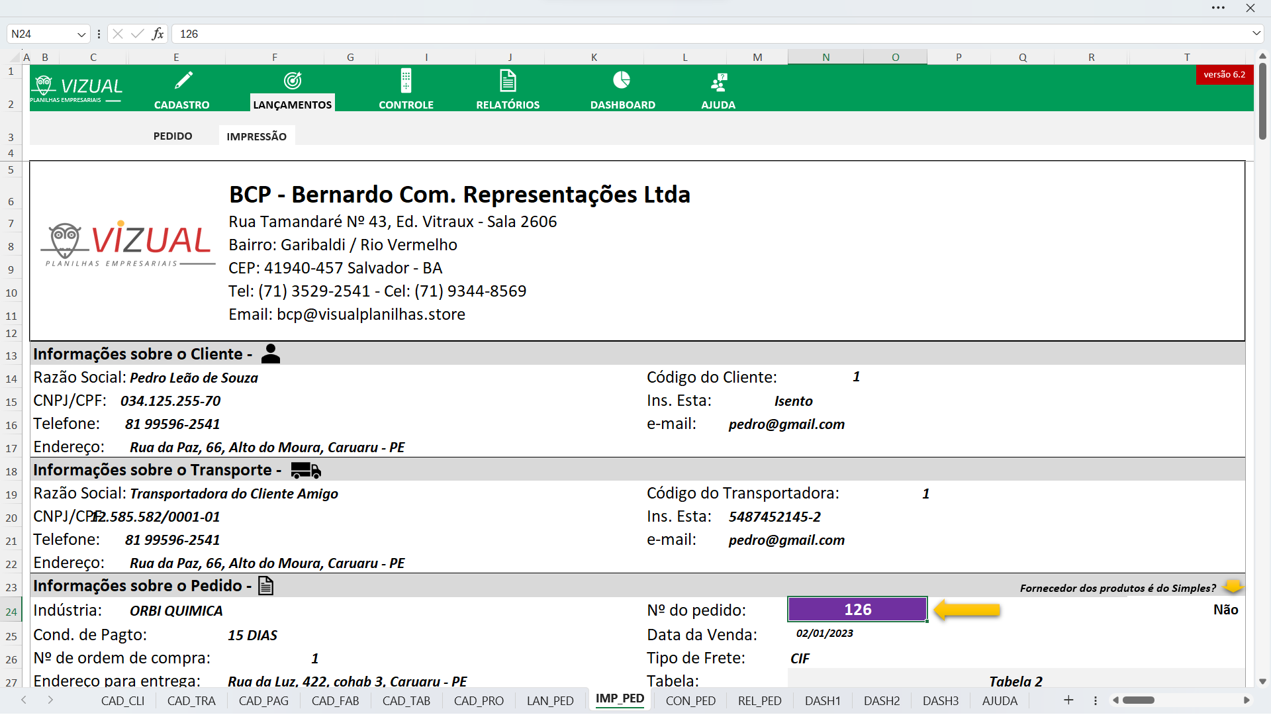Image resolution: width=1271 pixels, height=715 pixels.
Task: Open the Relatórios document icon
Action: point(508,81)
